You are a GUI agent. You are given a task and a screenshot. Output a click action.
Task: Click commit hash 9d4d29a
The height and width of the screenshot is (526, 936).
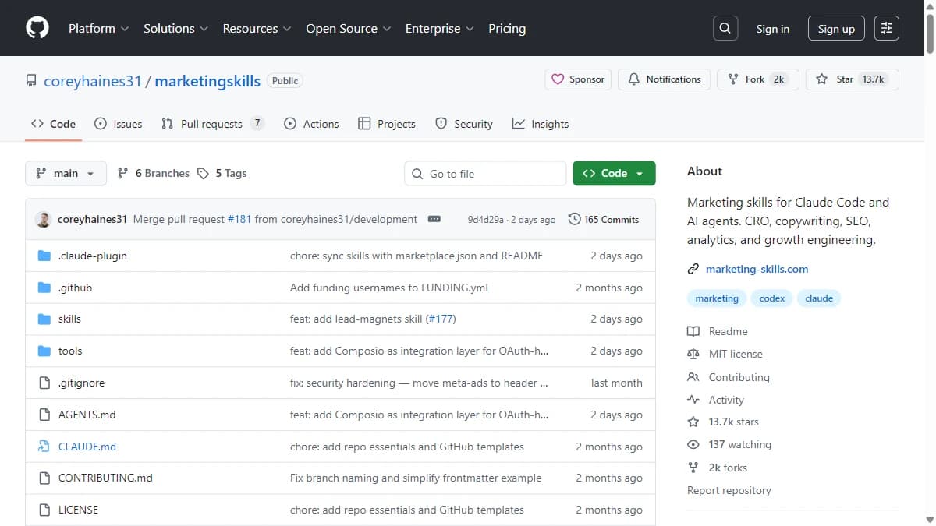[485, 220]
